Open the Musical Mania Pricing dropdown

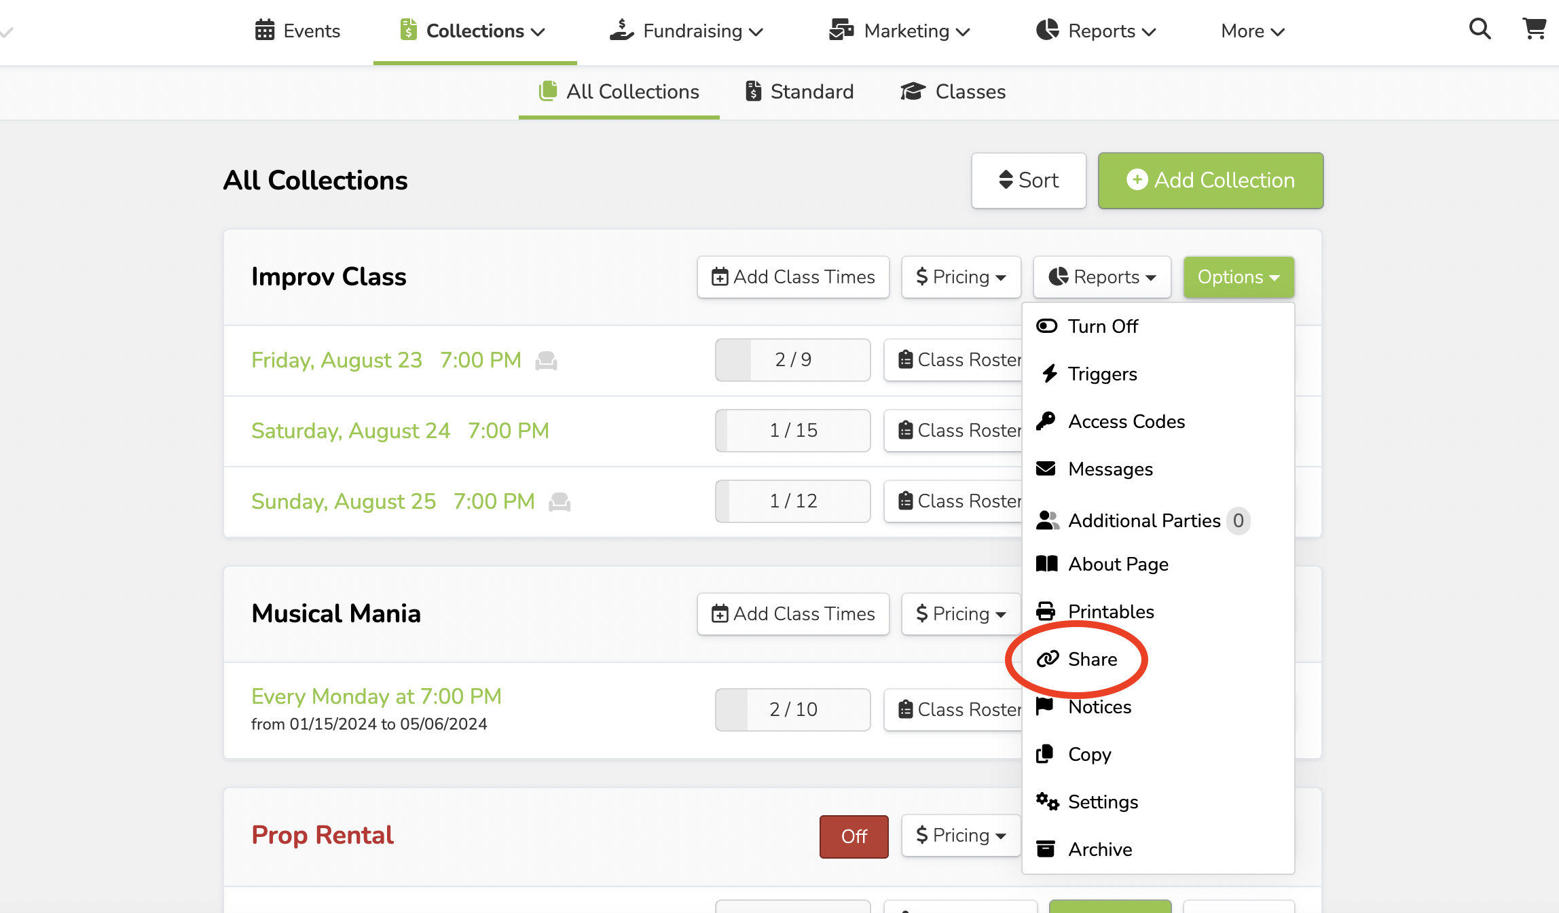(x=961, y=614)
